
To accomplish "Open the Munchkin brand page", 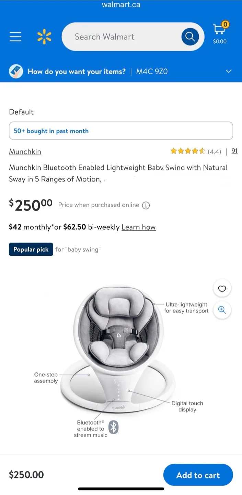I will [25, 152].
